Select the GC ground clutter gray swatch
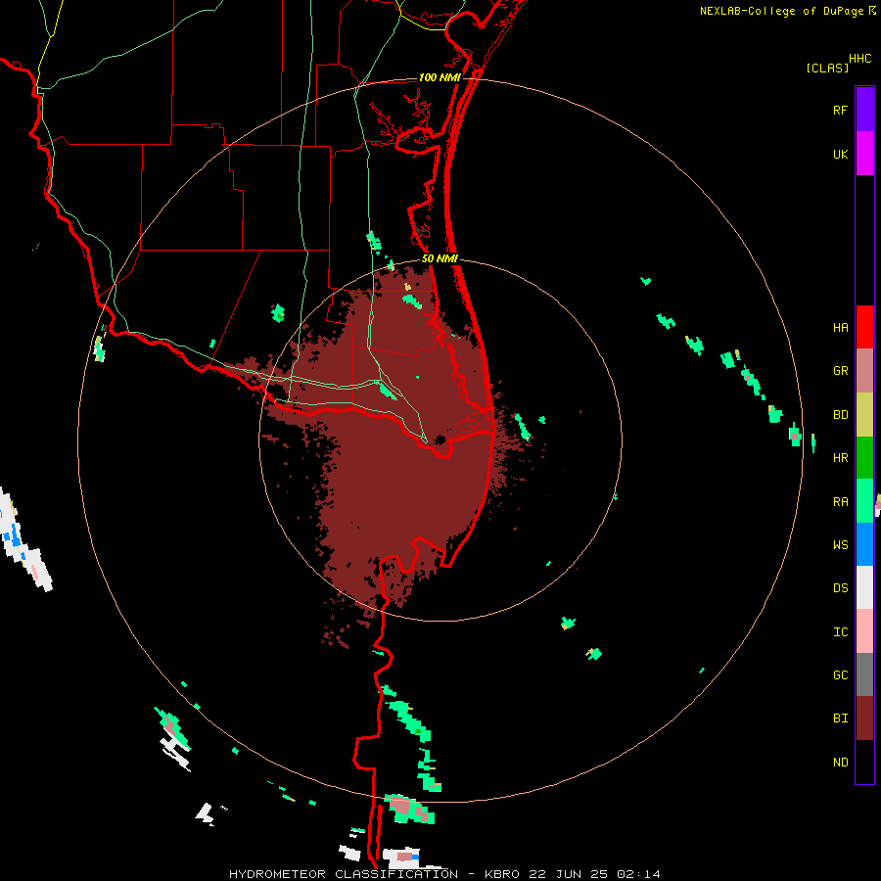Image resolution: width=881 pixels, height=881 pixels. tap(864, 674)
